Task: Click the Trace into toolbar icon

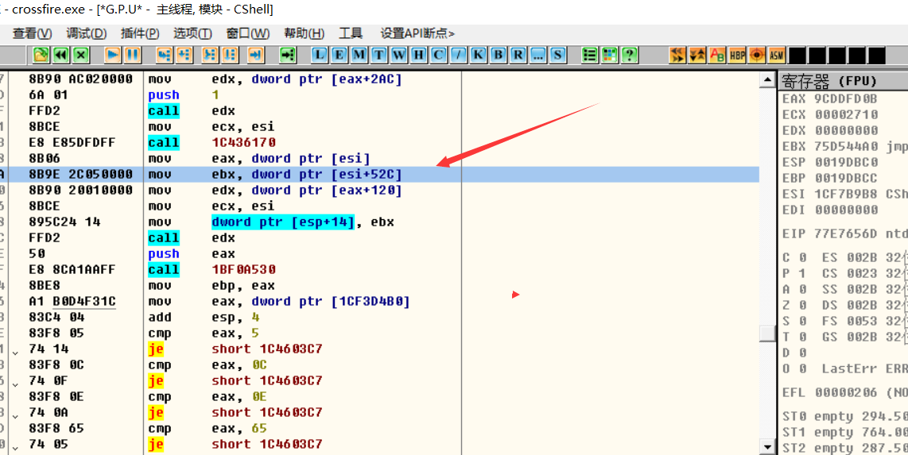Action: tap(210, 55)
